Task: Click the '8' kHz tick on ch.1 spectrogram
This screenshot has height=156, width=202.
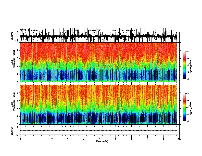Action: click(x=18, y=50)
